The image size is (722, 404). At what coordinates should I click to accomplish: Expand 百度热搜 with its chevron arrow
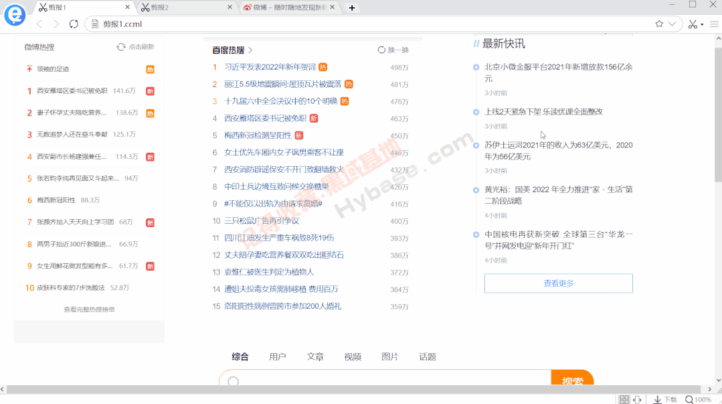(250, 50)
